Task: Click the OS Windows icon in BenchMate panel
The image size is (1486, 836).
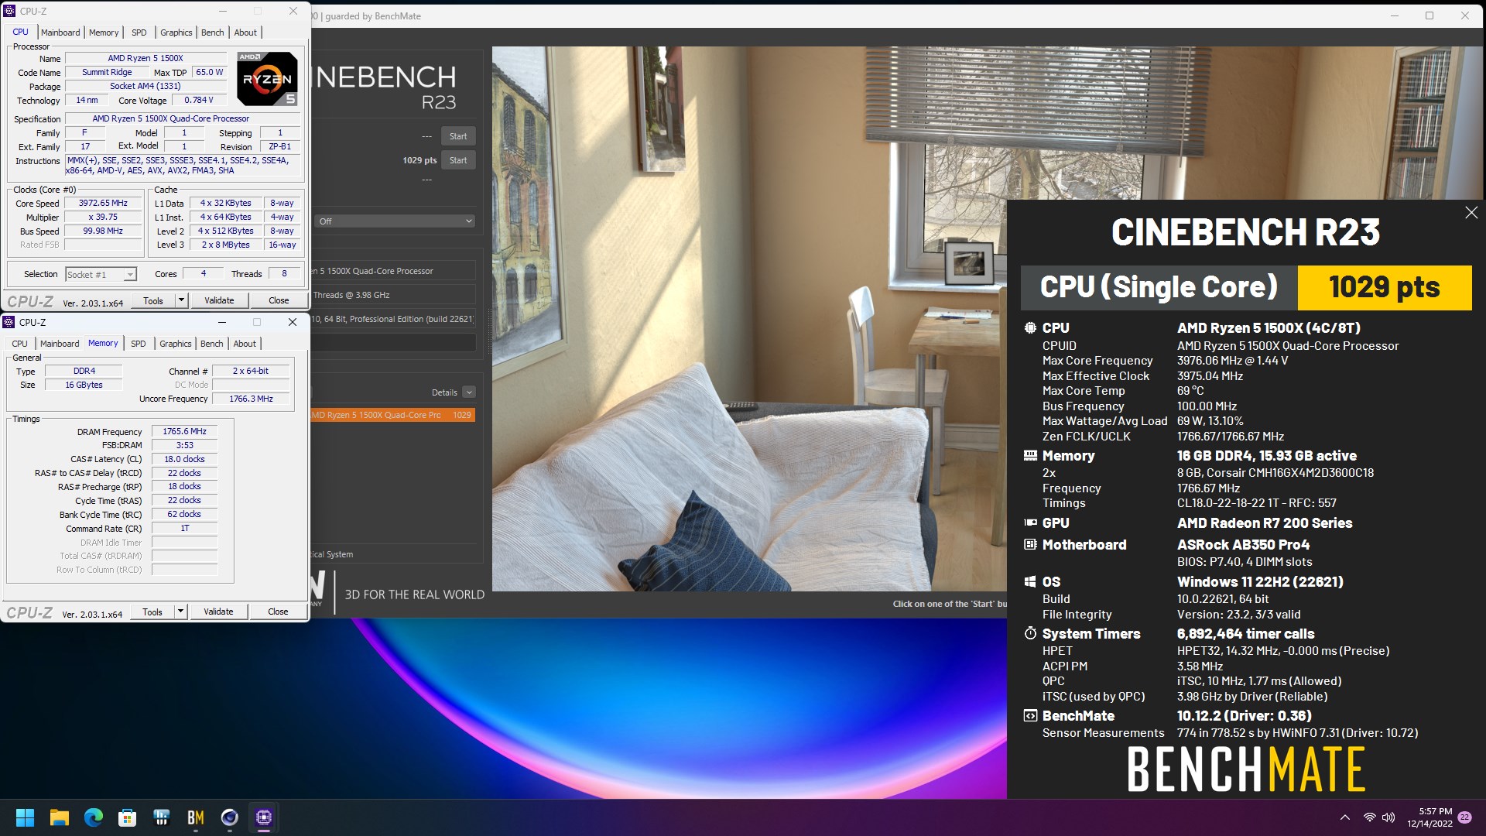Action: point(1030,582)
